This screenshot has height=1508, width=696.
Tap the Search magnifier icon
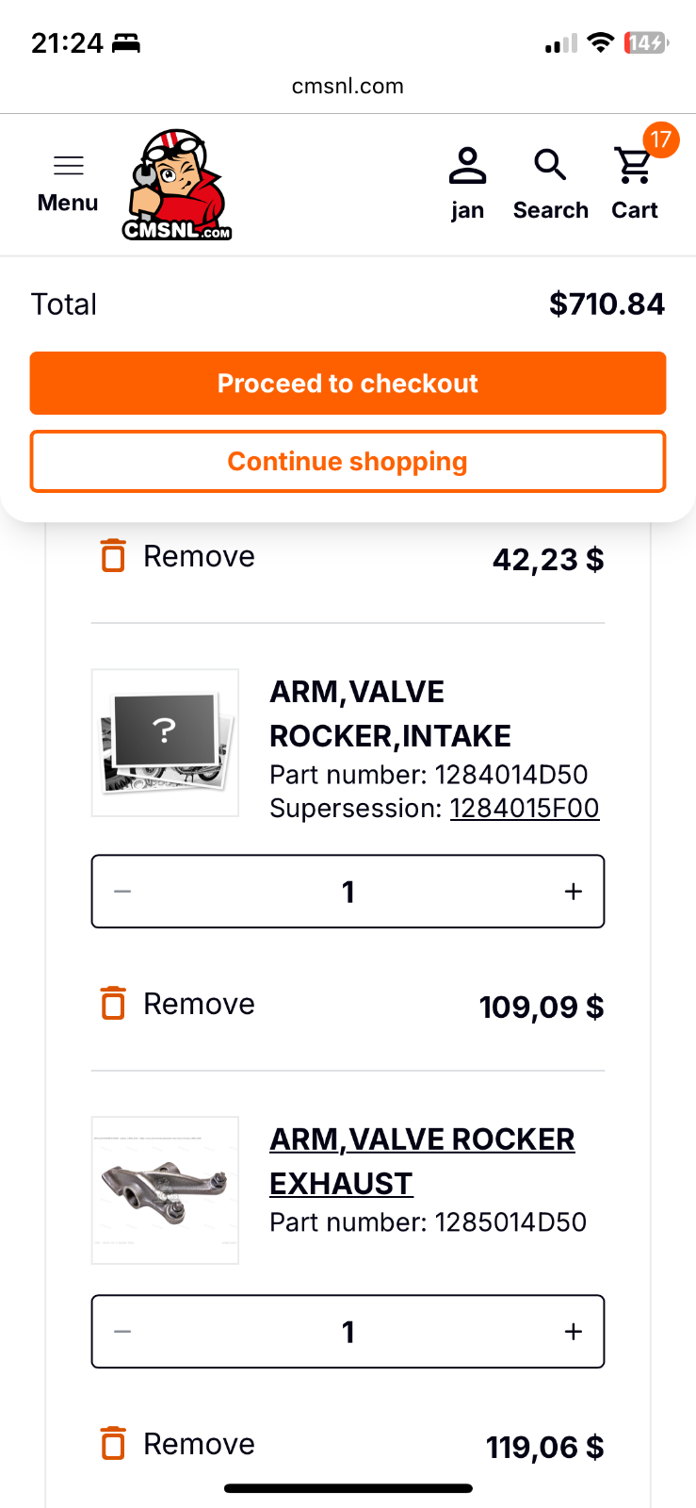[x=550, y=167]
